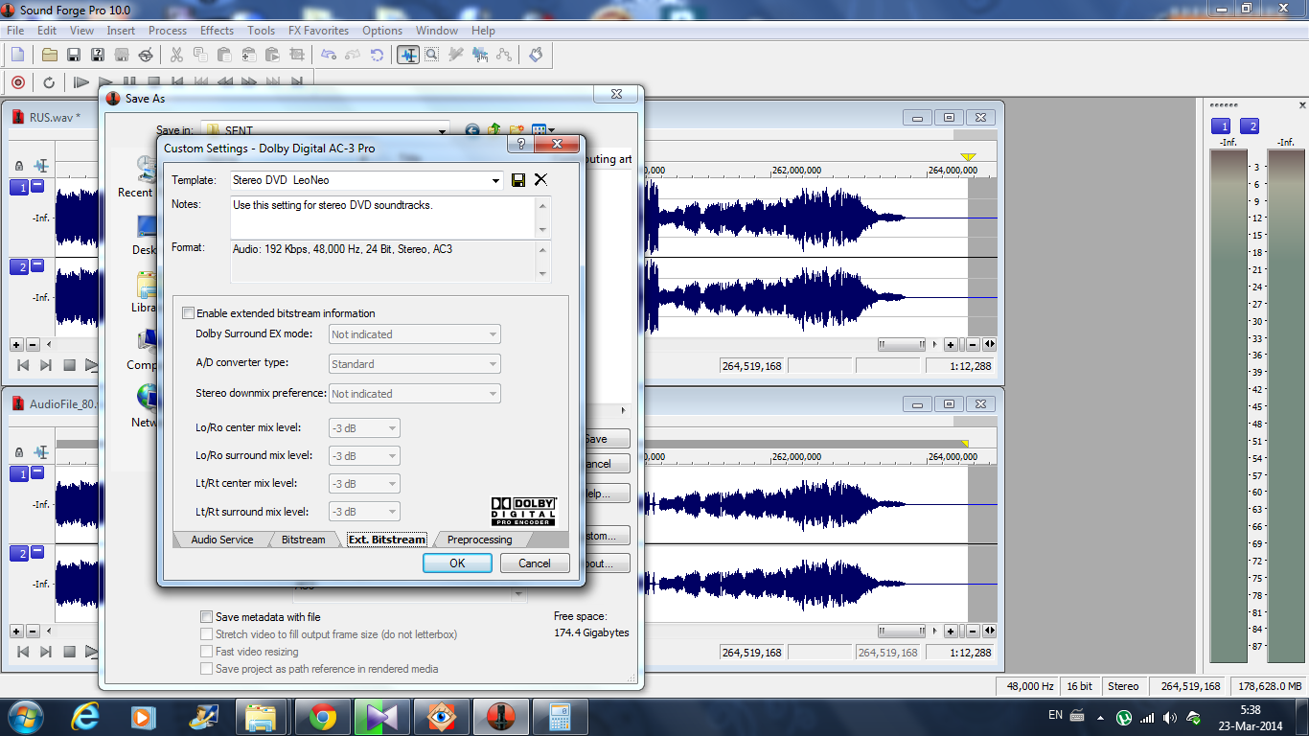Click RUS.wav horizontal scrollbar thumb

[x=902, y=344]
